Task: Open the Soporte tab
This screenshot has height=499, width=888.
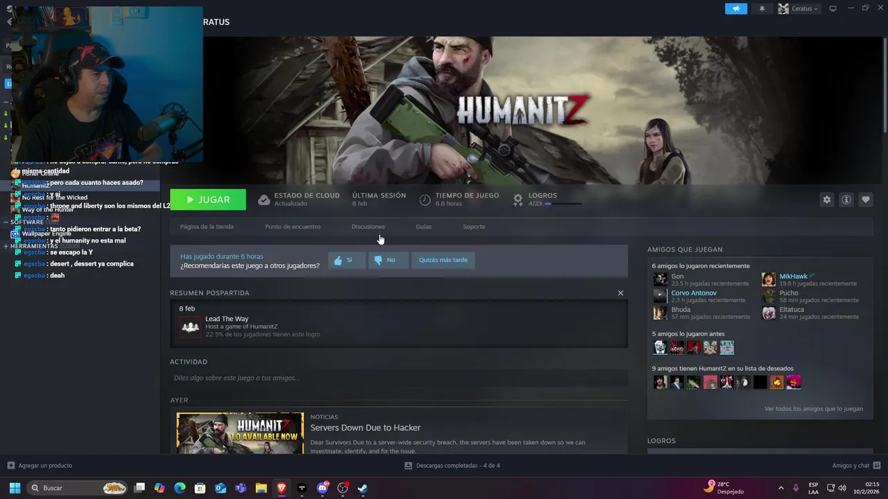Action: tap(474, 227)
